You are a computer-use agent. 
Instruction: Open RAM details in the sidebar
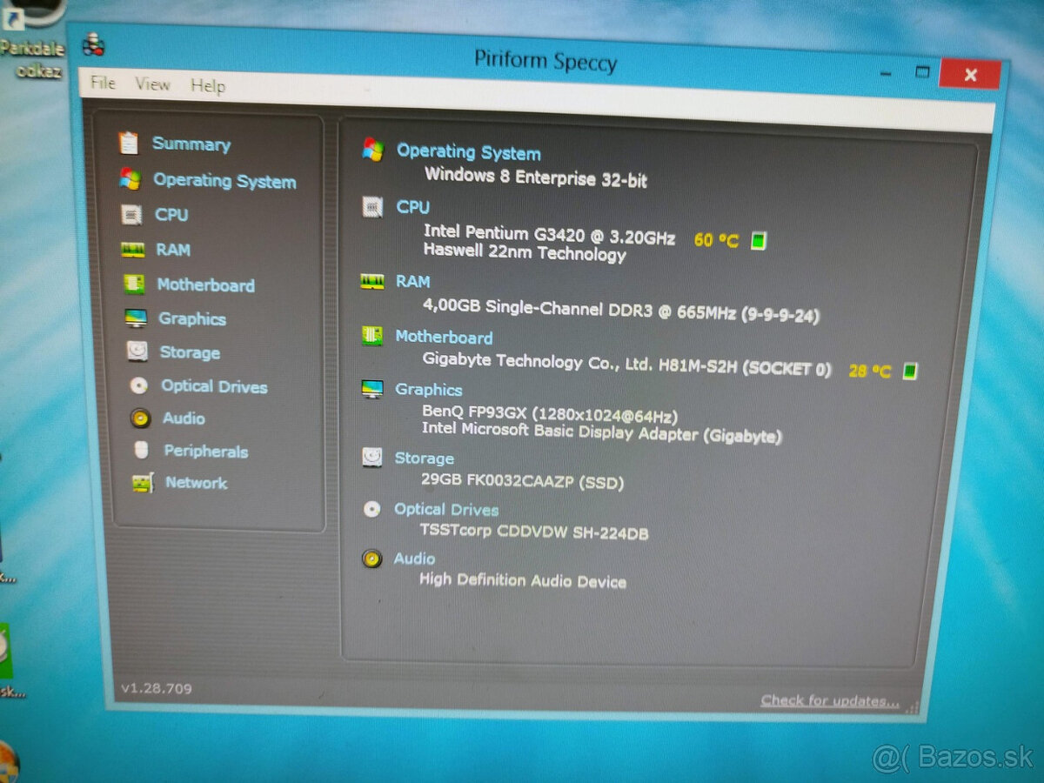[173, 250]
